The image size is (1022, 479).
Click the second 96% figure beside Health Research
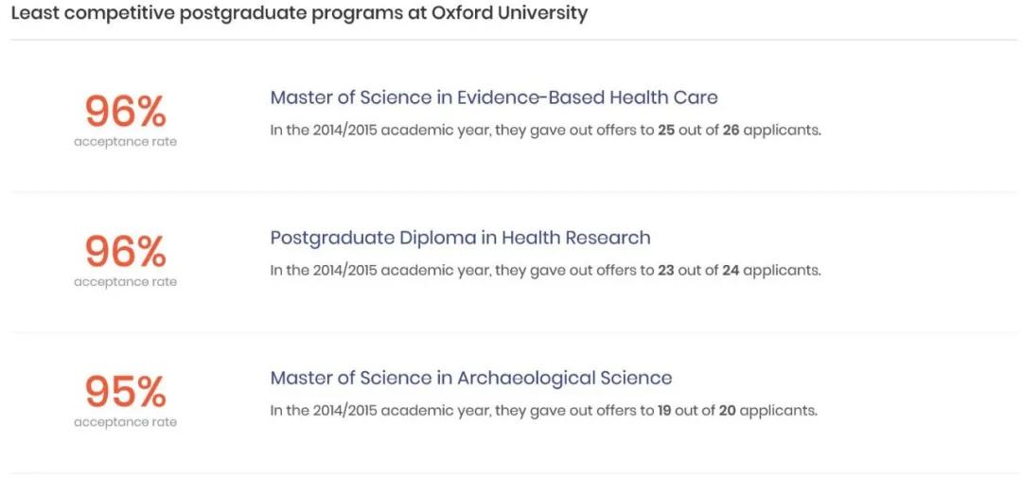click(125, 252)
